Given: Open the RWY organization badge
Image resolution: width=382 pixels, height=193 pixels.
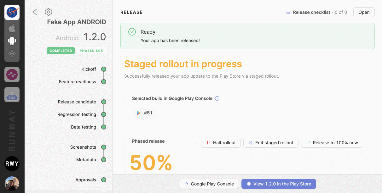Looking at the screenshot, I should pyautogui.click(x=12, y=164).
